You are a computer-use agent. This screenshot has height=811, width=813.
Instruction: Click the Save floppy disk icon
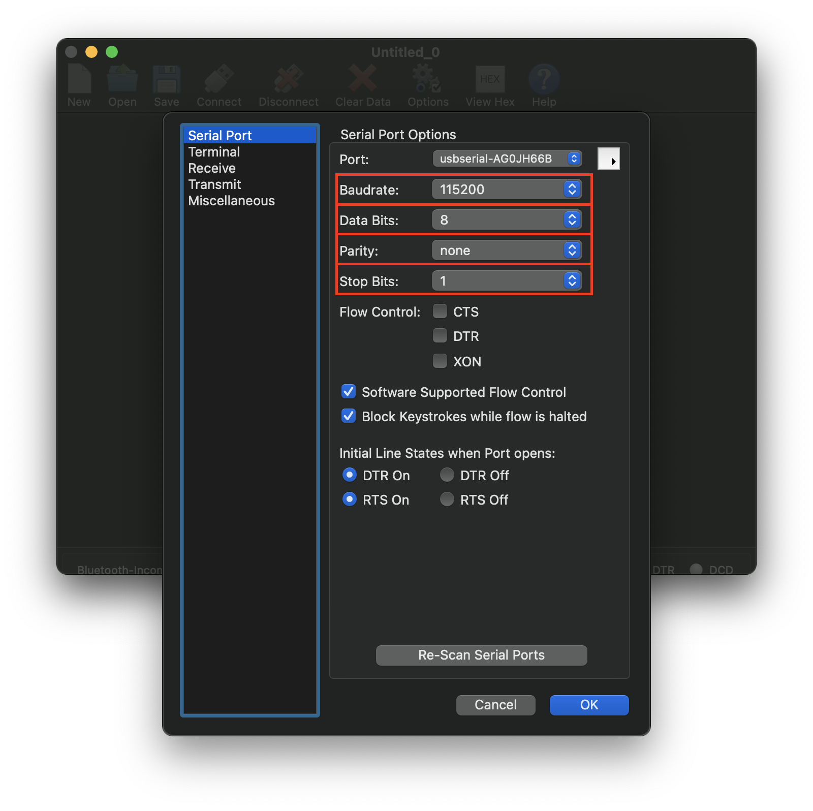click(167, 80)
